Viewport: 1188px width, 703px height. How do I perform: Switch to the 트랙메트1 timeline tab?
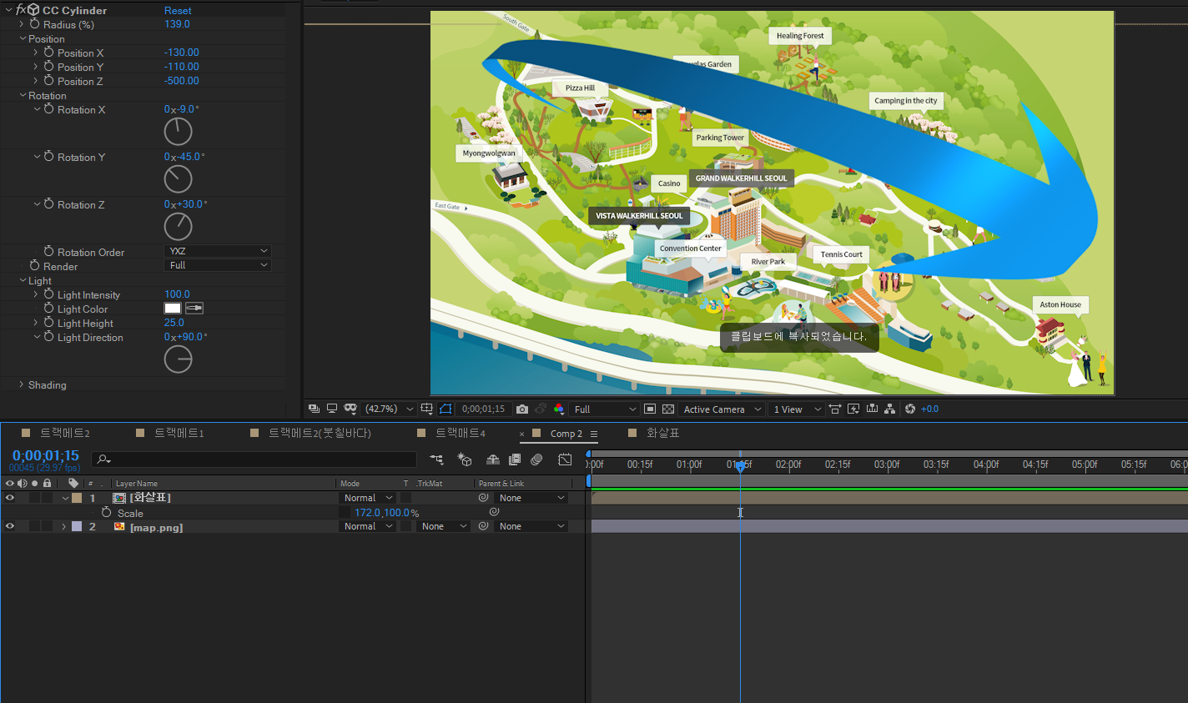point(179,433)
